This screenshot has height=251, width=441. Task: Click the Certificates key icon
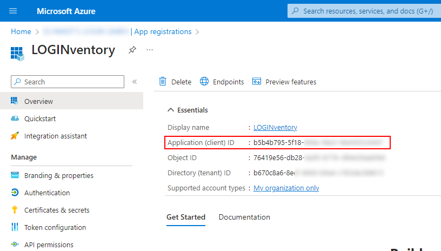(15, 210)
